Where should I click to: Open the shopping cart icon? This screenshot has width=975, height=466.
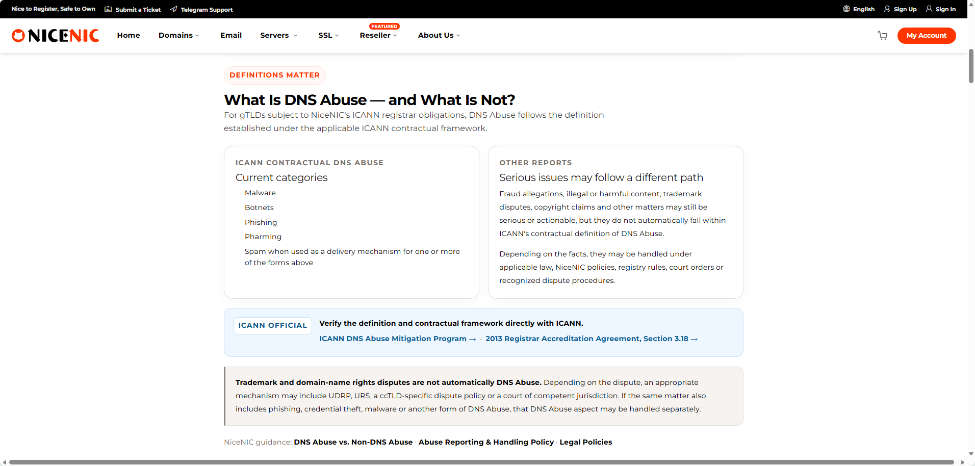(x=882, y=35)
